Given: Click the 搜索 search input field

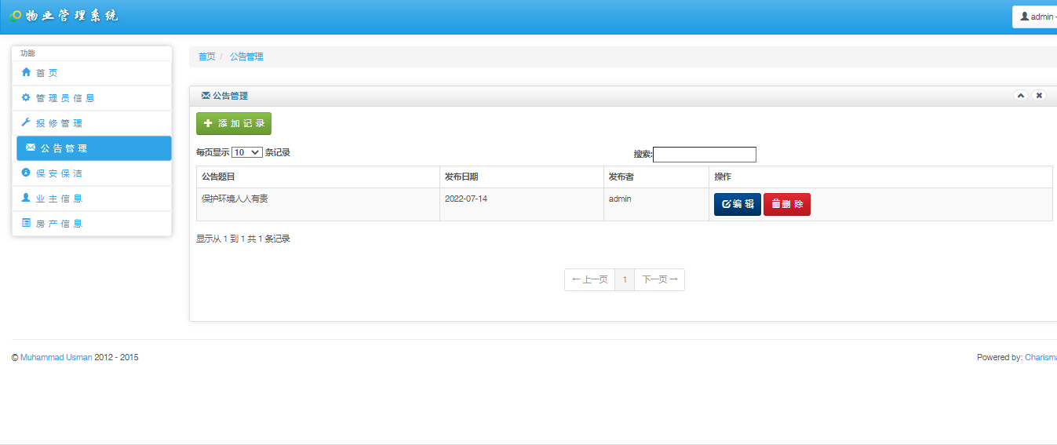Looking at the screenshot, I should coord(704,155).
